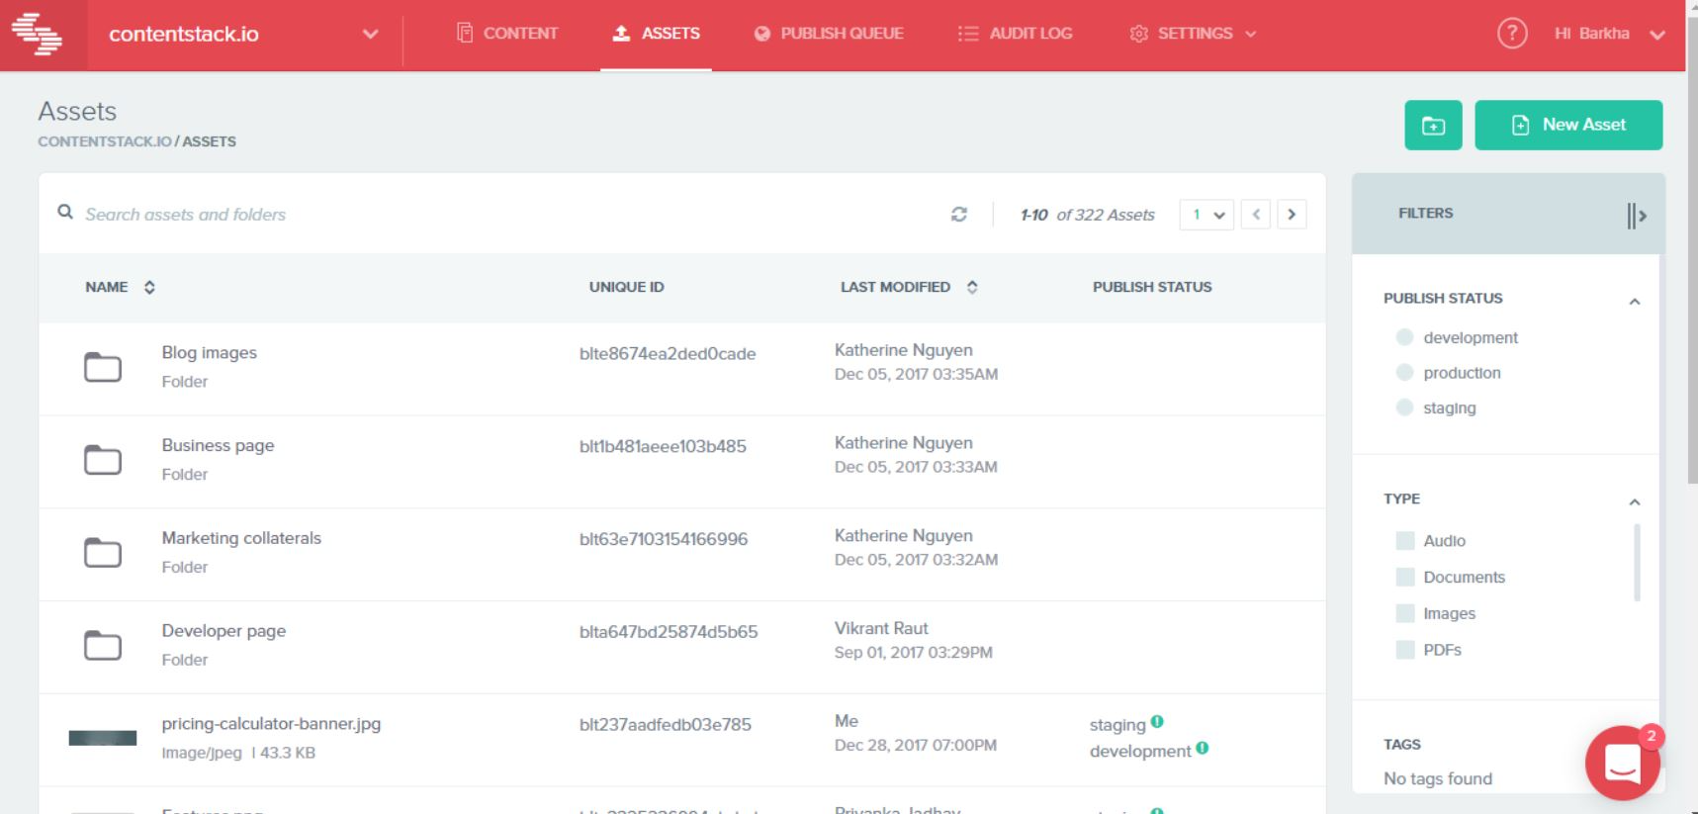This screenshot has width=1698, height=814.
Task: Check the PDFs type filter
Action: point(1404,650)
